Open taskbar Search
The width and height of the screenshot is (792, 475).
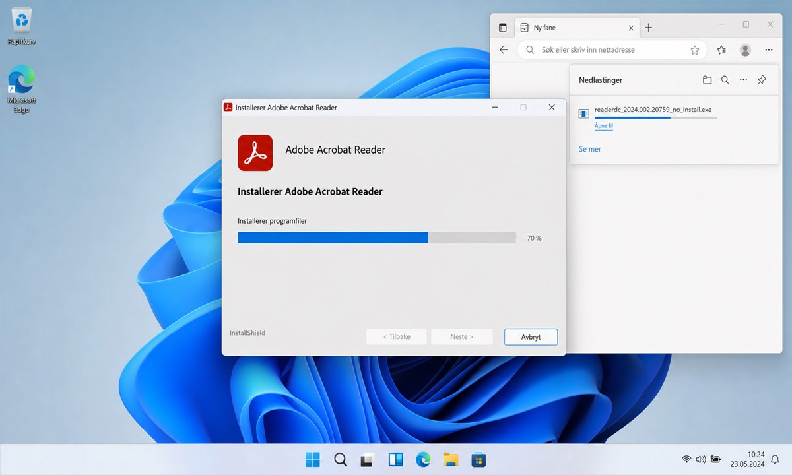[341, 459]
